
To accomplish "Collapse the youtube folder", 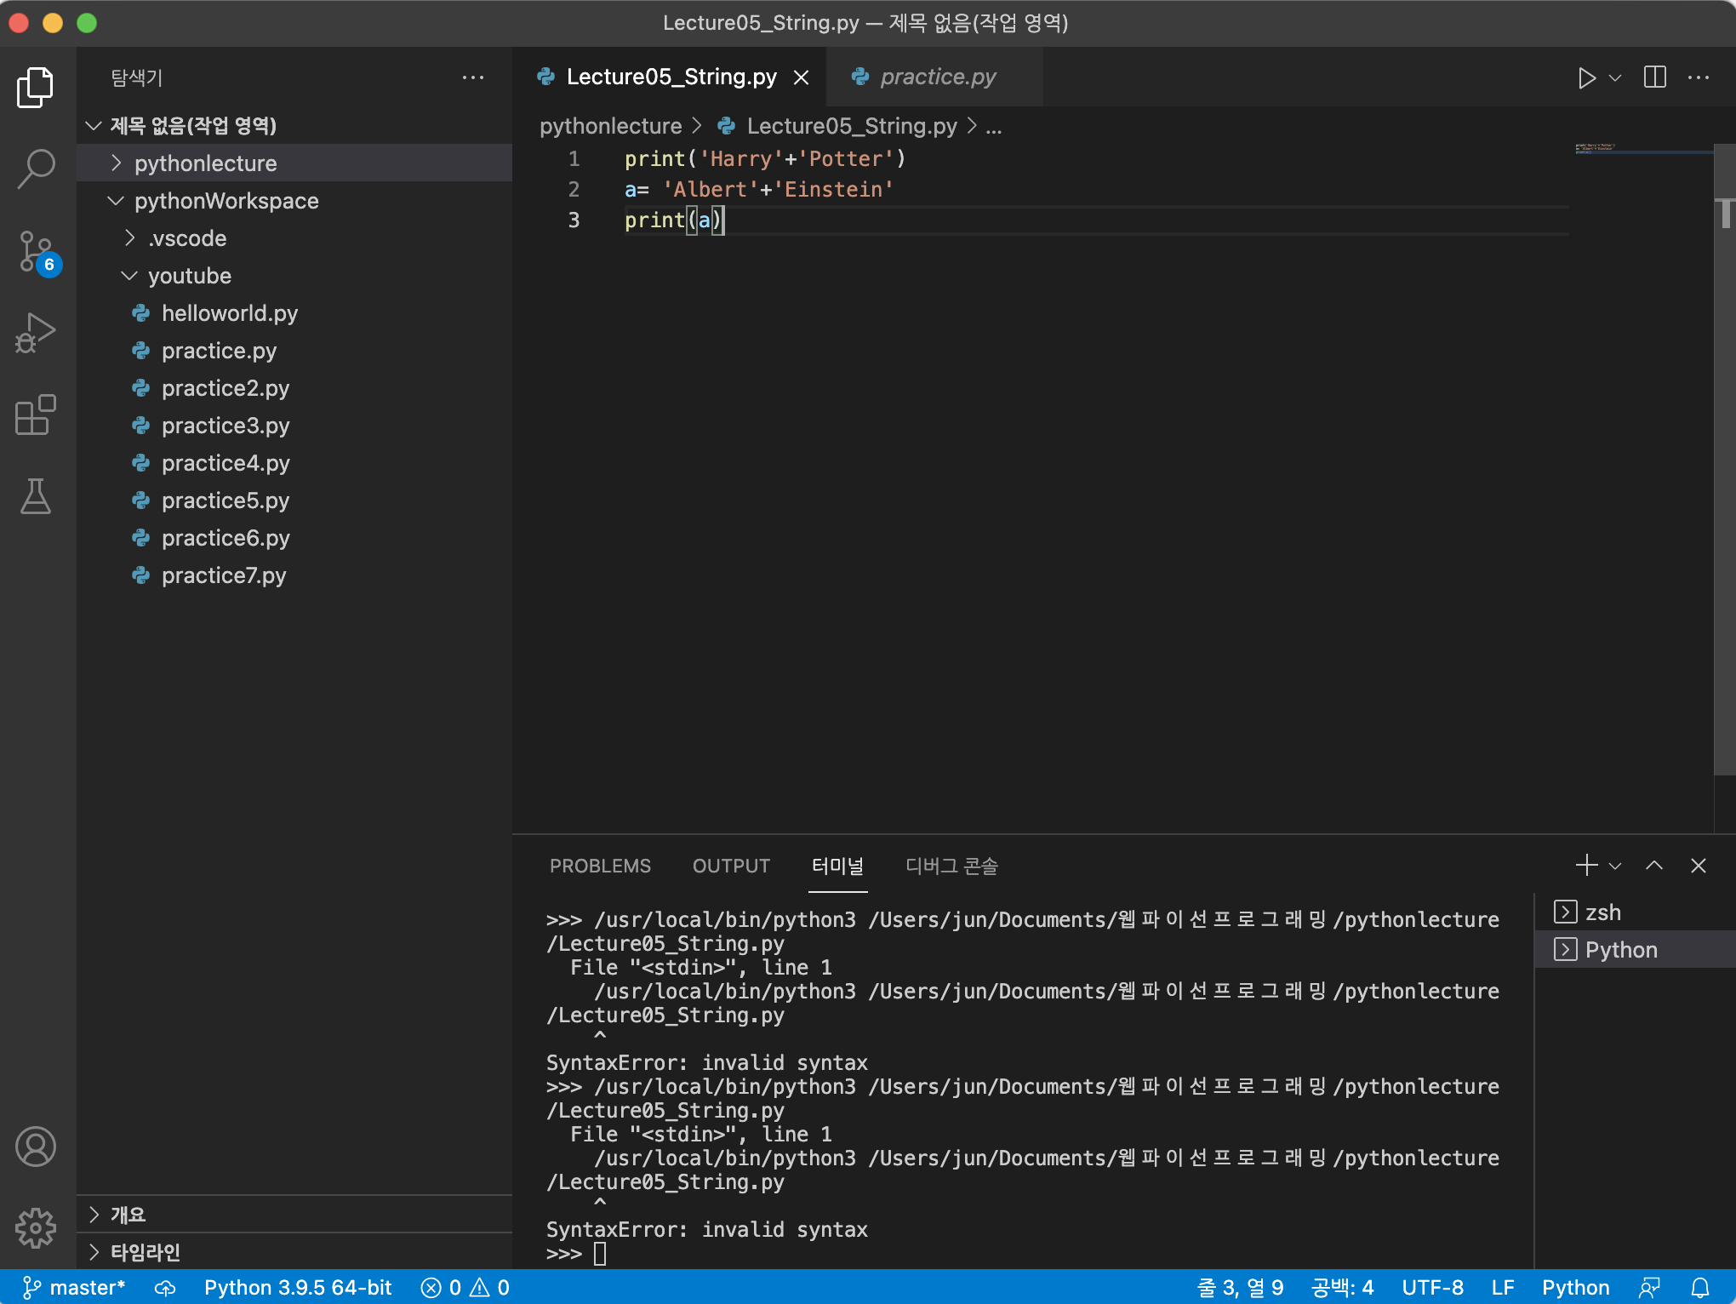I will click(294, 276).
